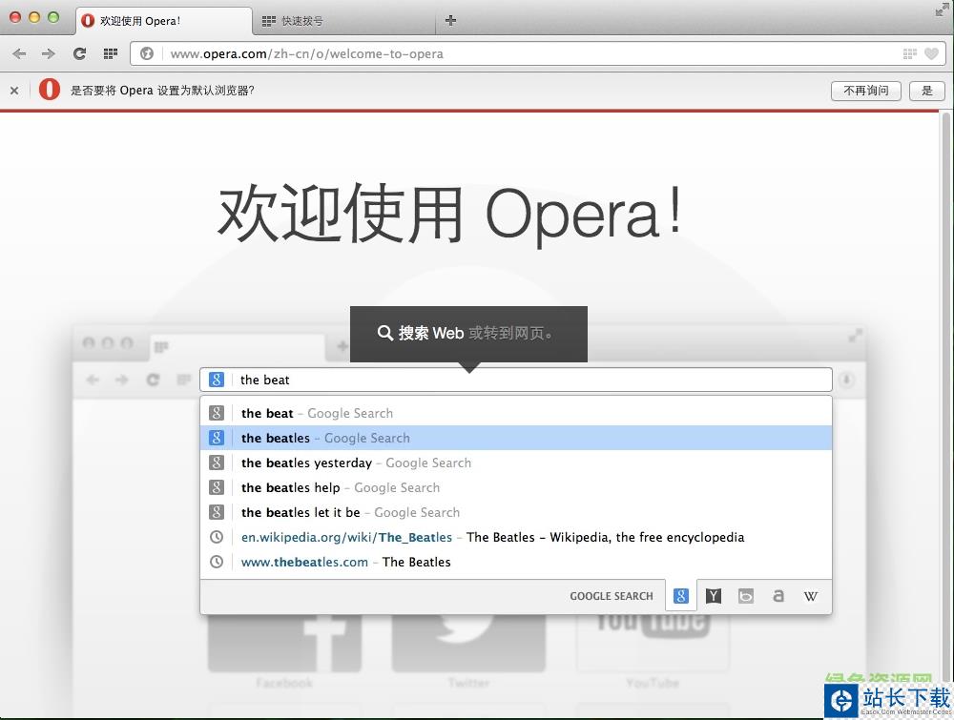Select the Google search engine icon
Image resolution: width=954 pixels, height=720 pixels.
click(x=681, y=595)
